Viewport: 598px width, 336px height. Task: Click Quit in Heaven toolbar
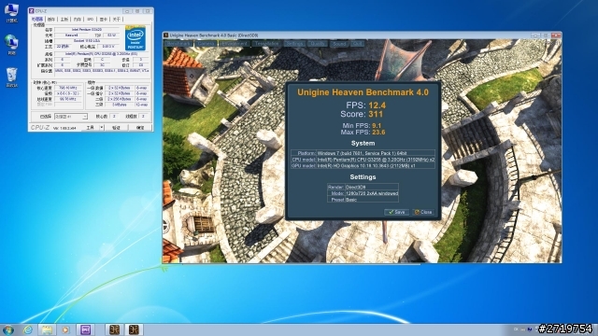(x=357, y=44)
